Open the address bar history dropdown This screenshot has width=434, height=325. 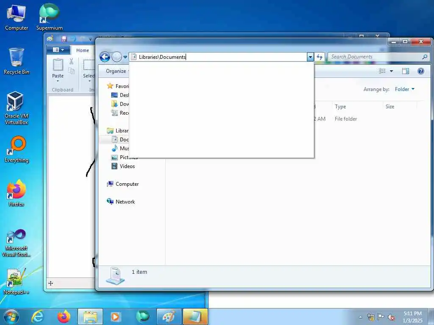tap(310, 57)
